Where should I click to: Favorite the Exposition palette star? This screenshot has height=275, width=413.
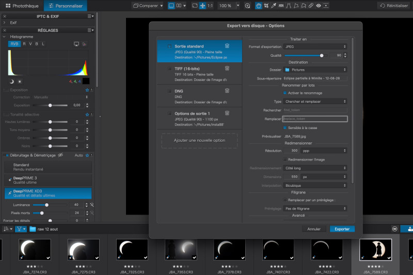87,90
